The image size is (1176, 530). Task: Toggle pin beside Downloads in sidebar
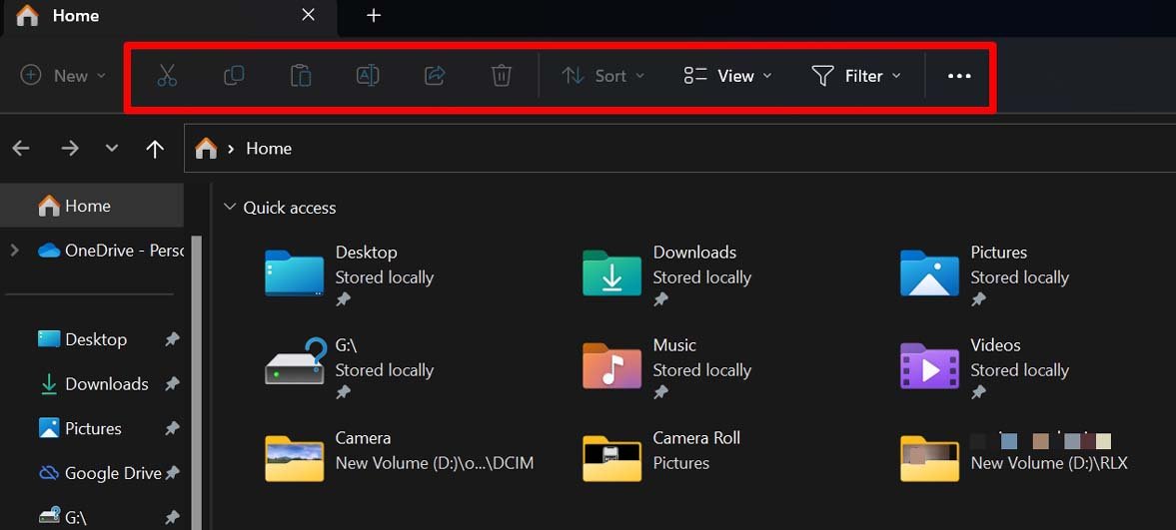pyautogui.click(x=172, y=384)
